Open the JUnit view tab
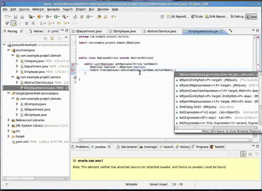 click(x=53, y=31)
